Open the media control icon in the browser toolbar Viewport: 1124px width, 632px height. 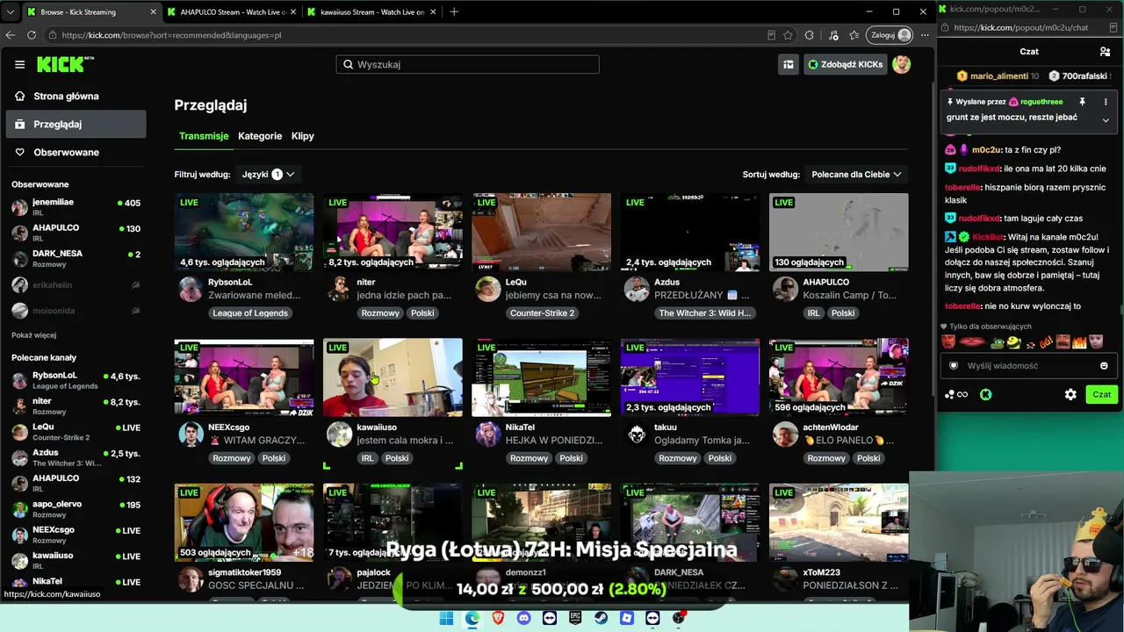pos(832,35)
